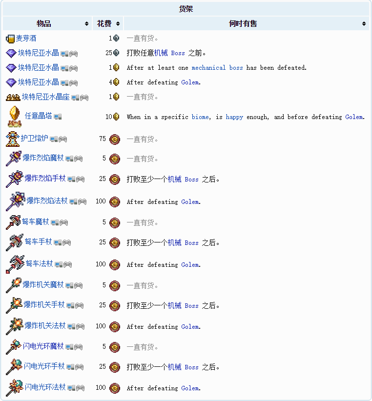Image resolution: width=372 pixels, height=401 pixels.
Task: Open Golem link in the 任意晶塔 row
Action: (x=354, y=117)
